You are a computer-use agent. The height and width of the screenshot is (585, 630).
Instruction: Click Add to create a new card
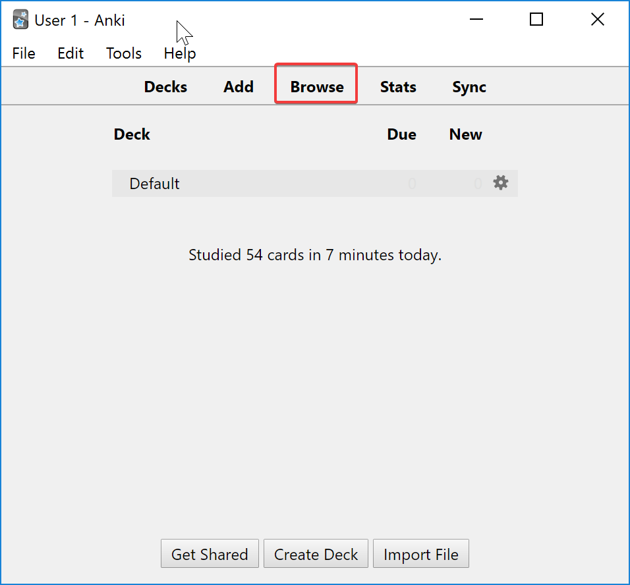click(x=239, y=87)
